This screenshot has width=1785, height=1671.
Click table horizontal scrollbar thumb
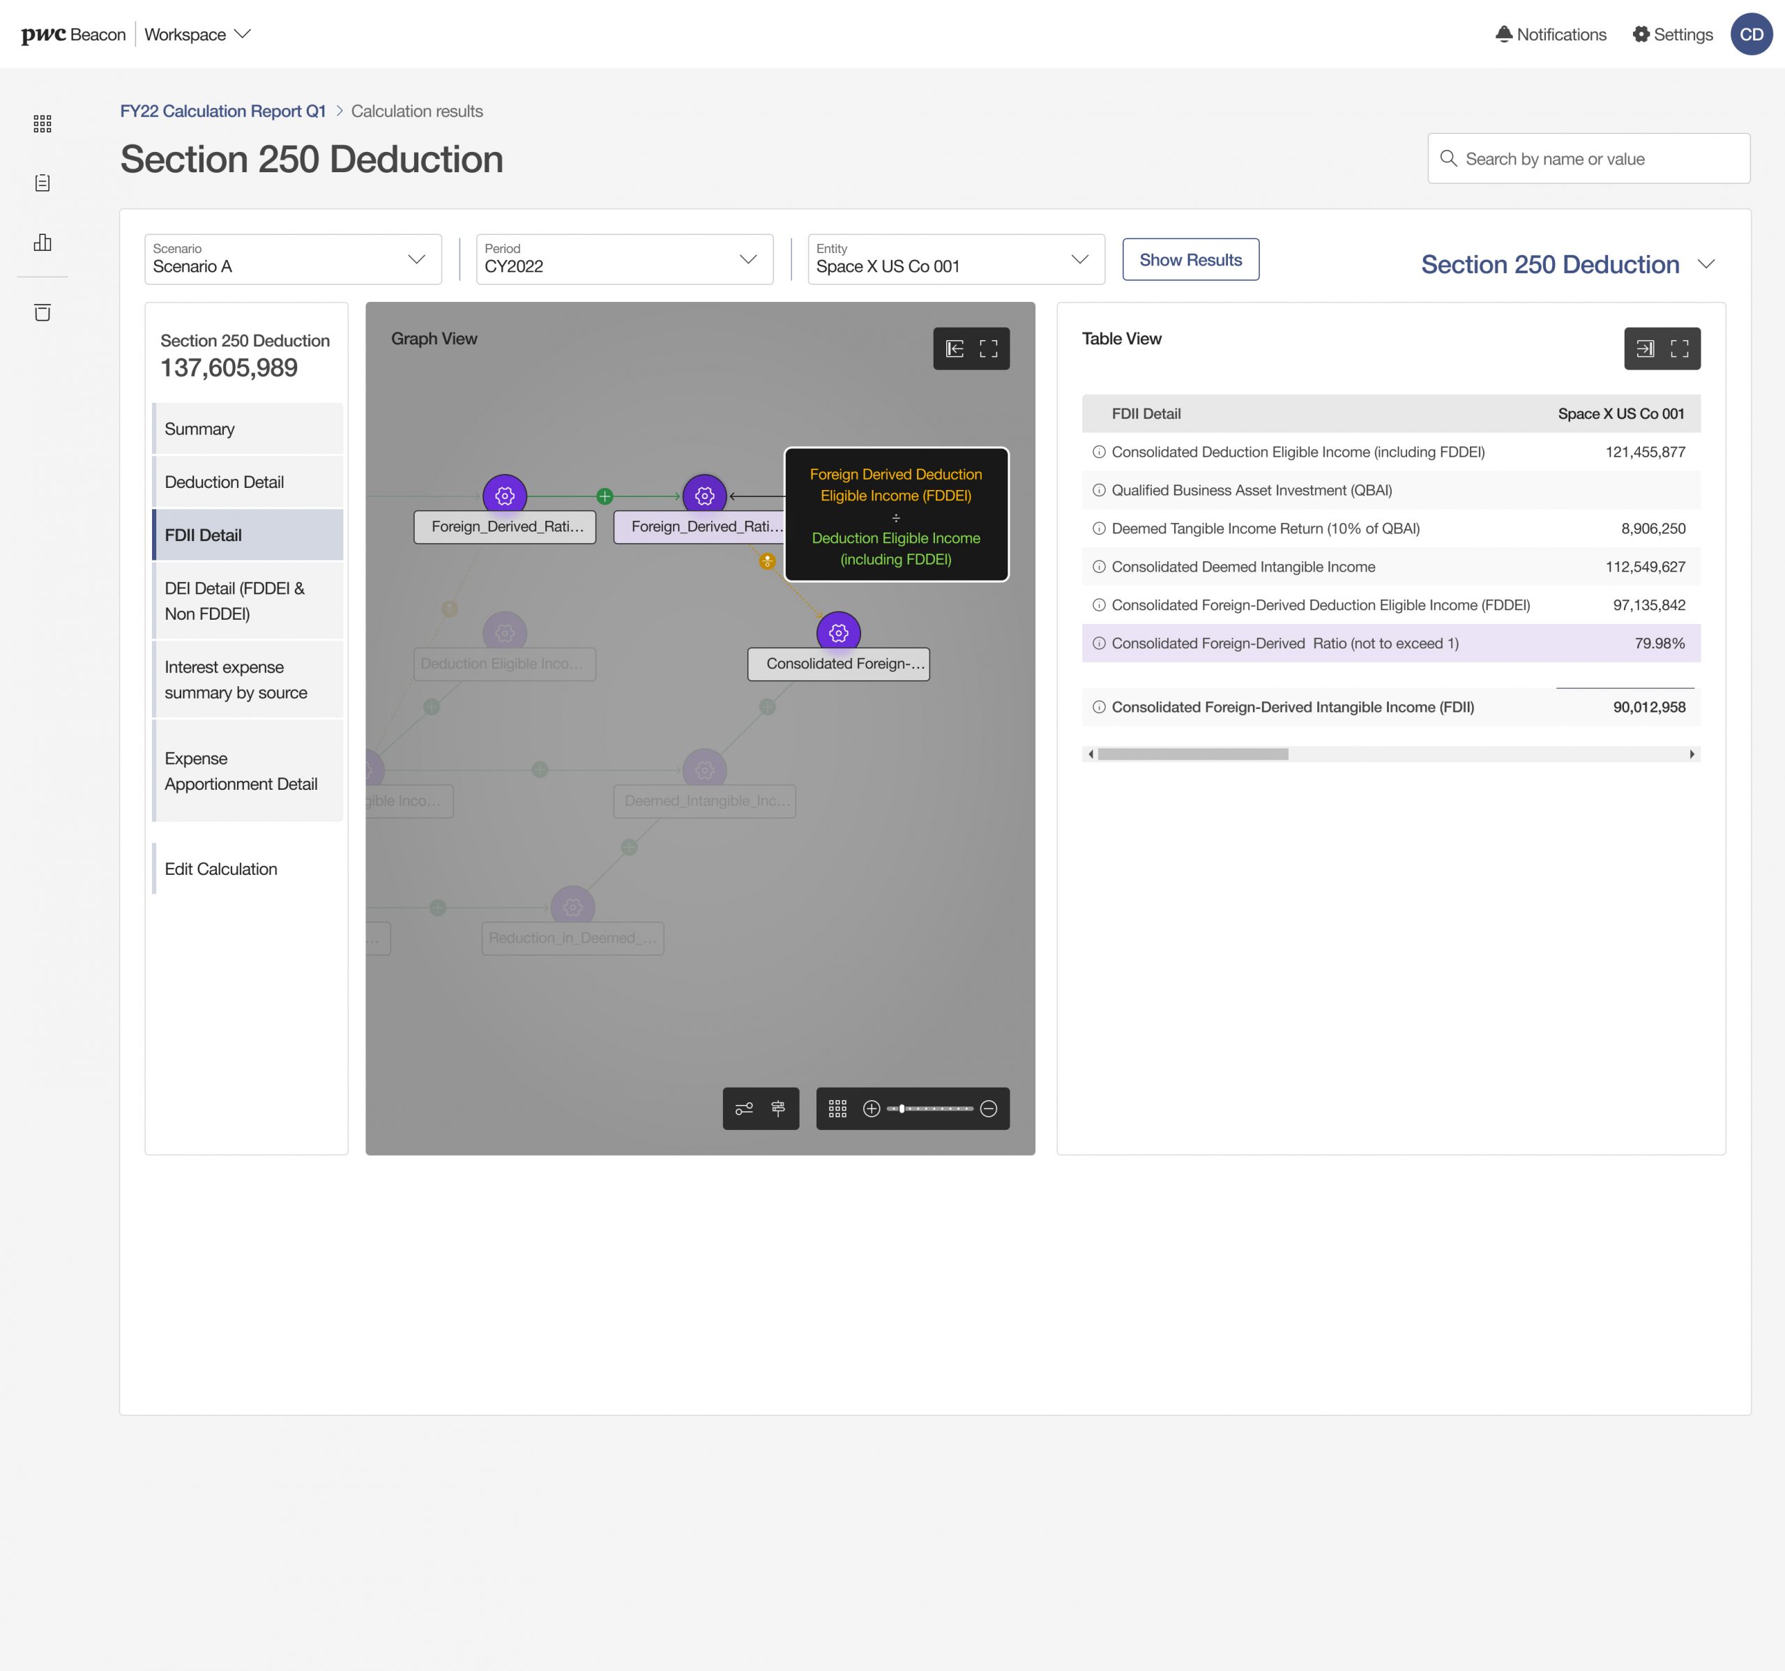[1193, 754]
